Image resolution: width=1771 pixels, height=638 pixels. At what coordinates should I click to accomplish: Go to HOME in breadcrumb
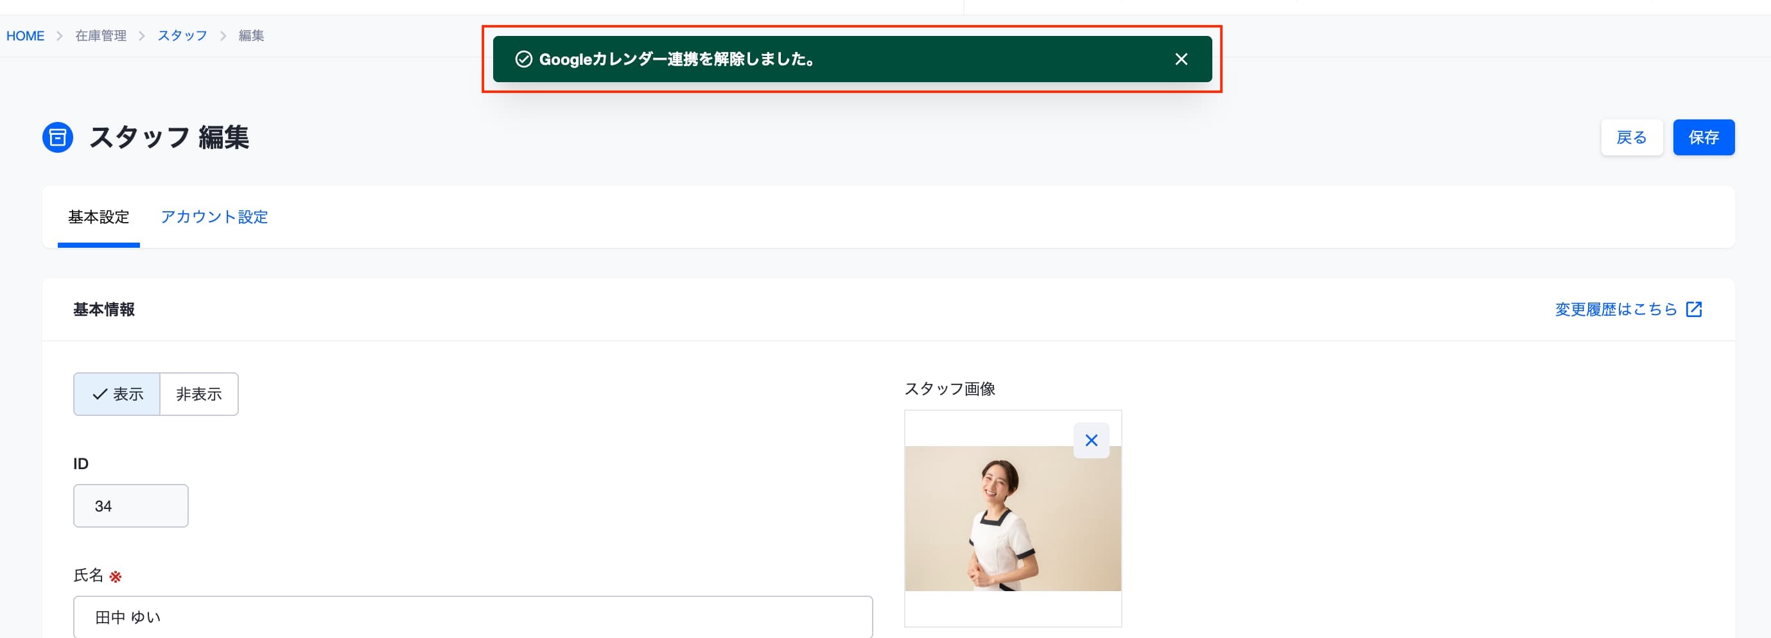(26, 36)
